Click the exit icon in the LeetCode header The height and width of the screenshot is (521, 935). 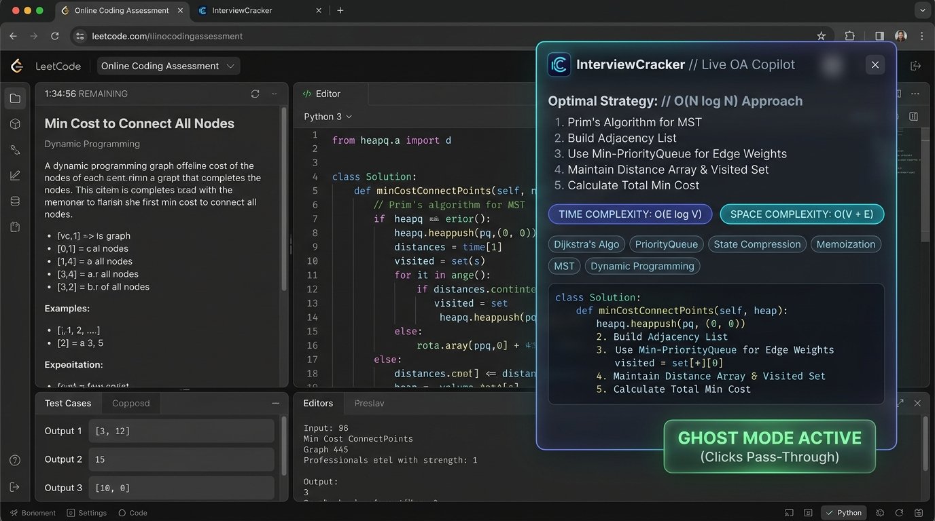(x=915, y=66)
